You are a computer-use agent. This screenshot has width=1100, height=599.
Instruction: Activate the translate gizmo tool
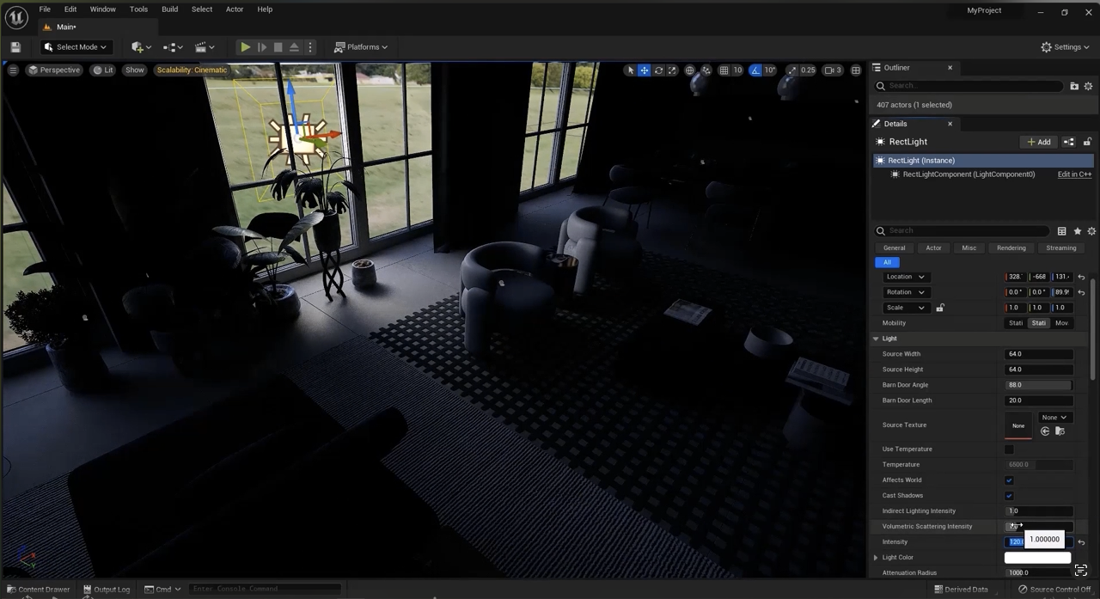coord(644,70)
